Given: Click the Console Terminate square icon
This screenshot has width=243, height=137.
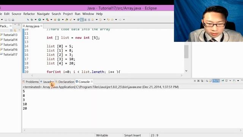Looking at the screenshot, I should coord(195,81).
